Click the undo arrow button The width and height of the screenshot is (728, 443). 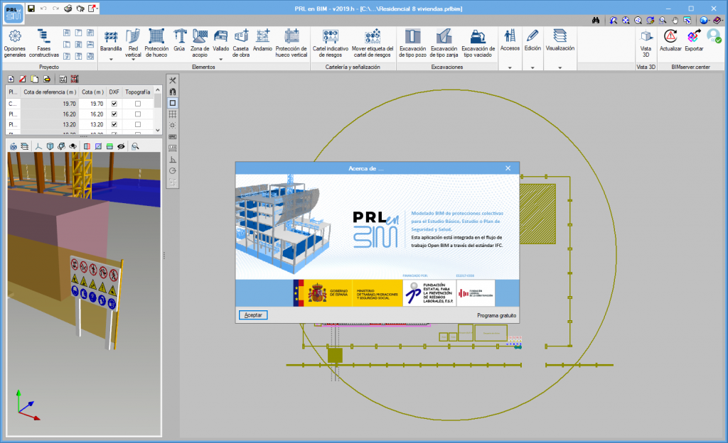point(43,9)
